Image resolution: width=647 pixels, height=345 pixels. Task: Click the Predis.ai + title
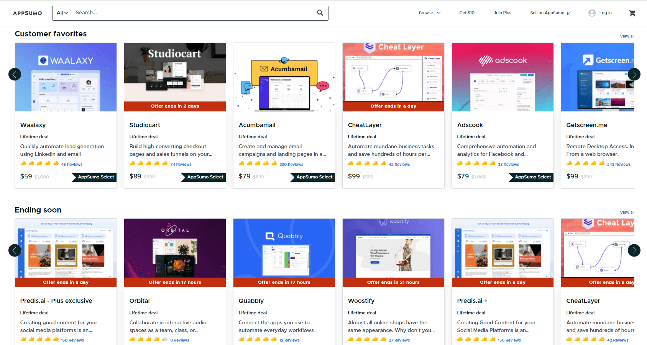point(472,301)
